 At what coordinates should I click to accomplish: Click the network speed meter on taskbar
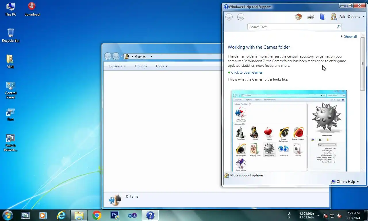click(x=301, y=216)
